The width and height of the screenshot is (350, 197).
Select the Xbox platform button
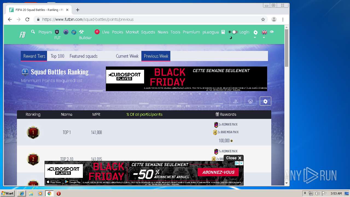[250, 101]
